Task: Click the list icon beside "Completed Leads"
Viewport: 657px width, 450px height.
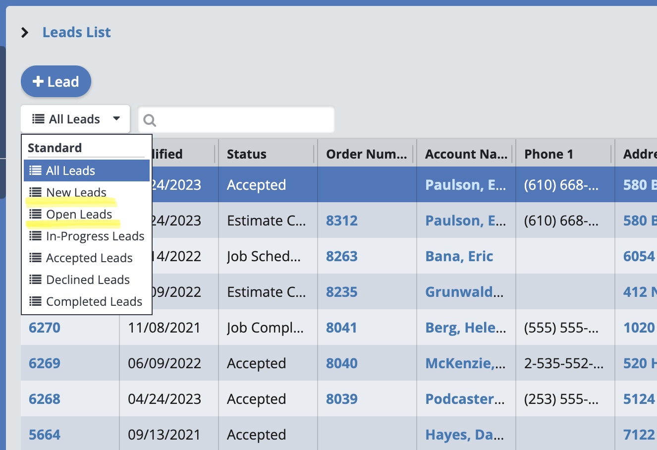Action: pos(35,301)
